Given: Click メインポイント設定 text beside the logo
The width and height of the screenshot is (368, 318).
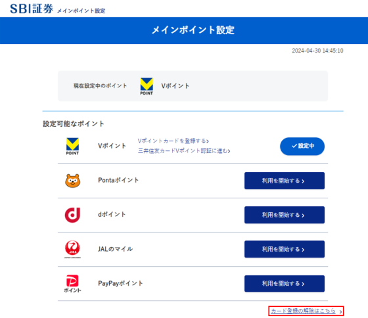Looking at the screenshot, I should [x=81, y=11].
